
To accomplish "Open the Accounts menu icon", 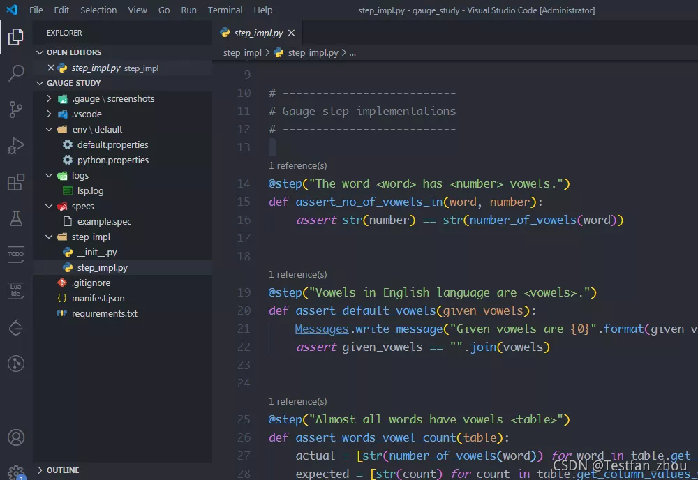I will pyautogui.click(x=15, y=437).
